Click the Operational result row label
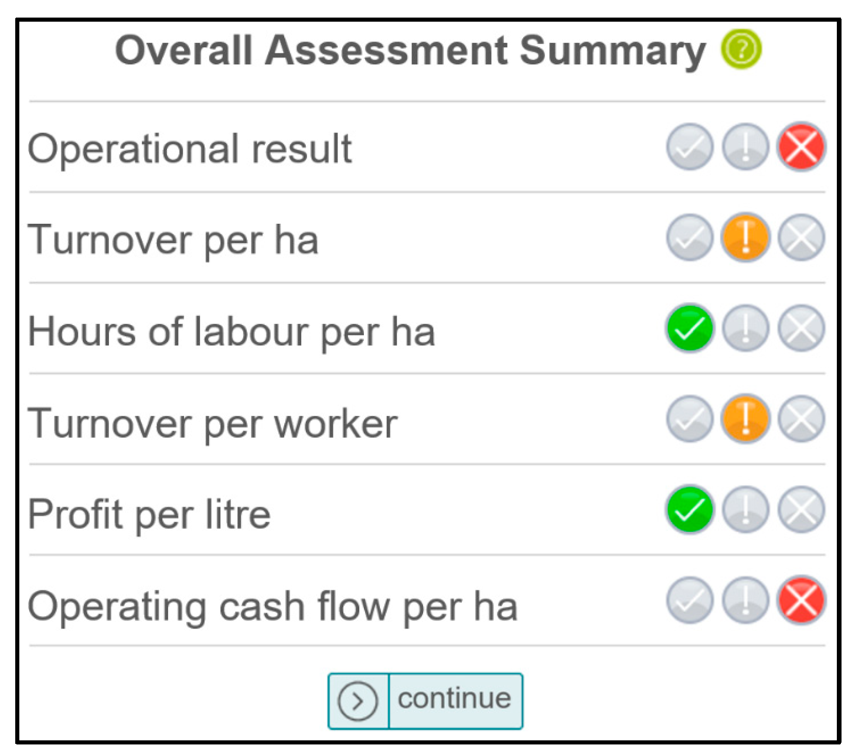This screenshot has width=855, height=755. point(189,149)
